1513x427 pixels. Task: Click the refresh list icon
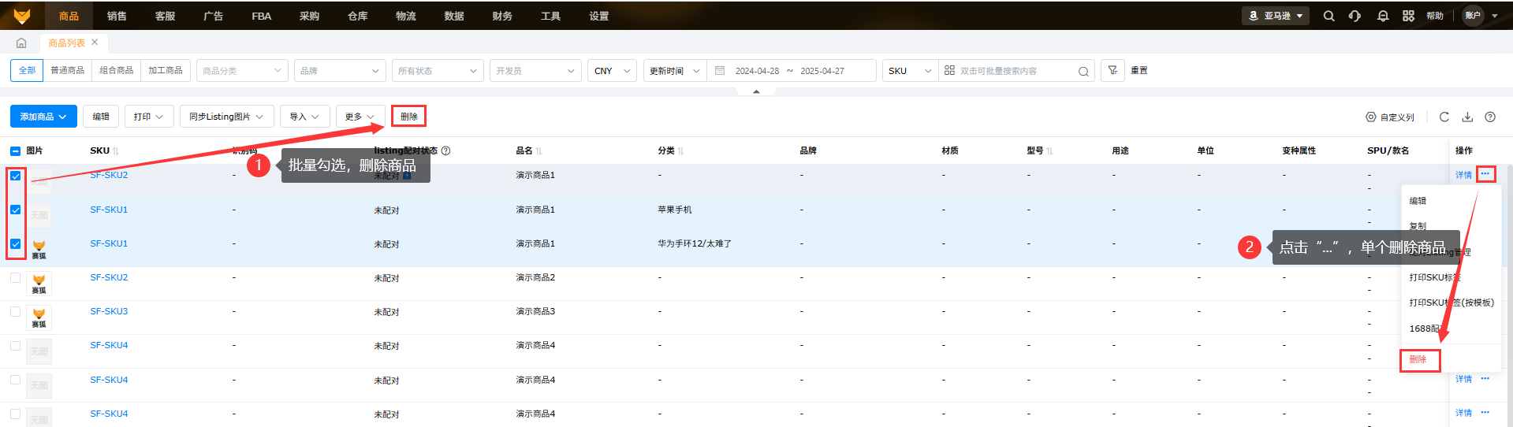pyautogui.click(x=1444, y=117)
